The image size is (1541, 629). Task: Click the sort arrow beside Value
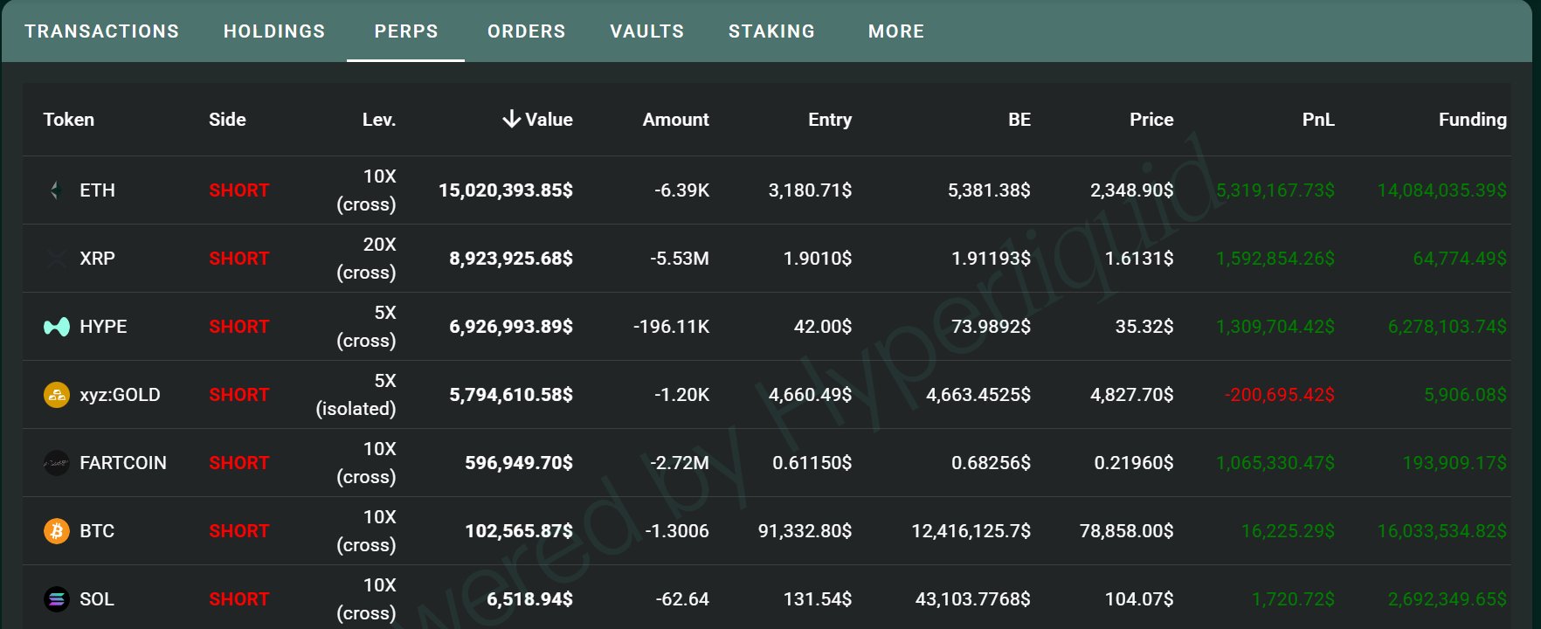pyautogui.click(x=512, y=120)
